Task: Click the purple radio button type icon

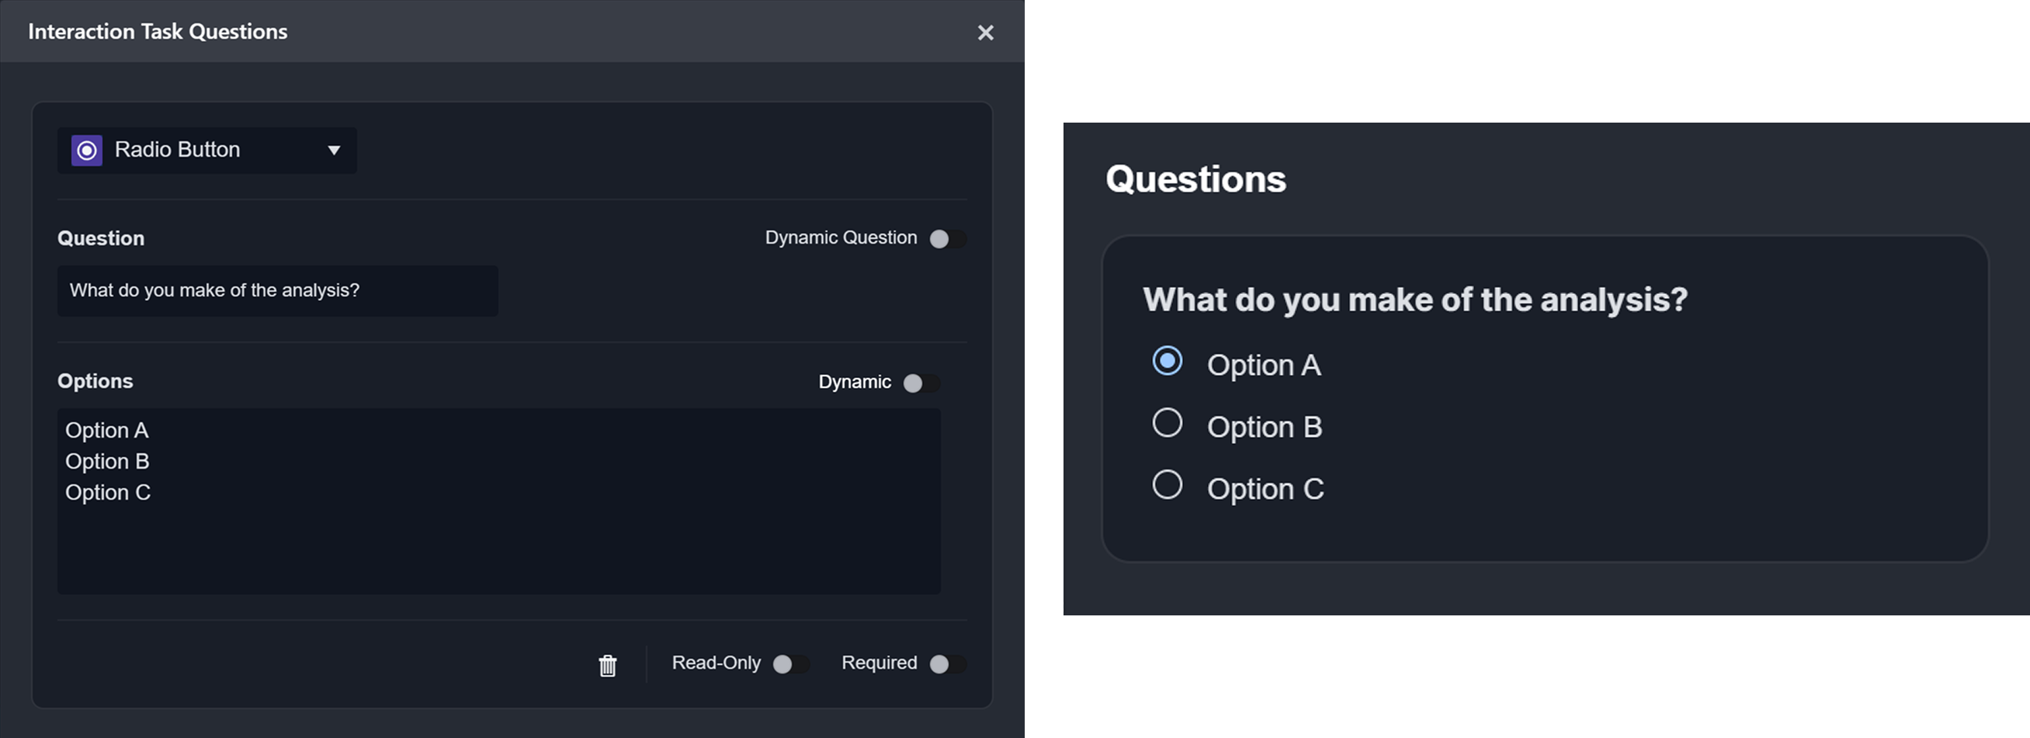Action: [x=87, y=150]
